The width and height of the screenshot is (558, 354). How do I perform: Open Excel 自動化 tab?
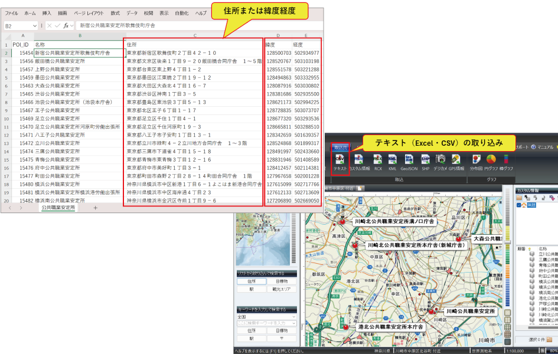pyautogui.click(x=181, y=13)
